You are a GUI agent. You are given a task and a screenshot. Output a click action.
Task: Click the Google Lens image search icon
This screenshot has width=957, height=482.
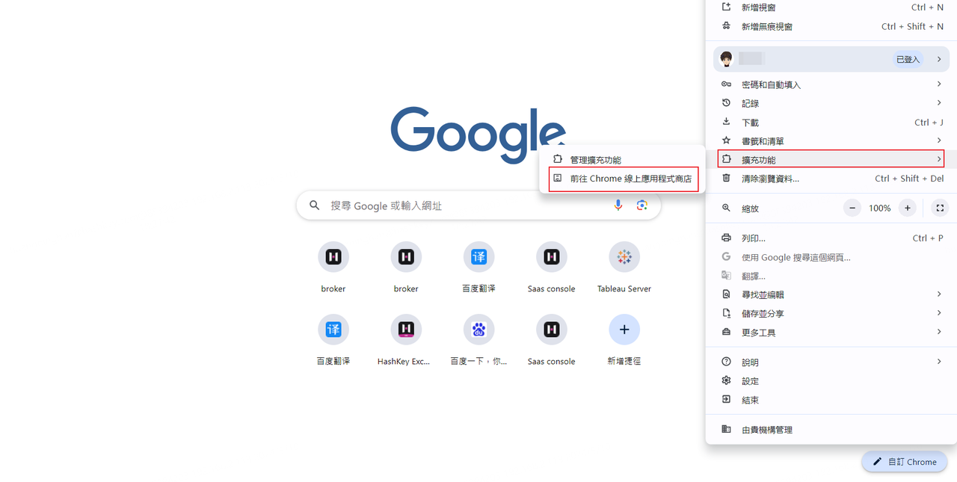click(x=641, y=206)
